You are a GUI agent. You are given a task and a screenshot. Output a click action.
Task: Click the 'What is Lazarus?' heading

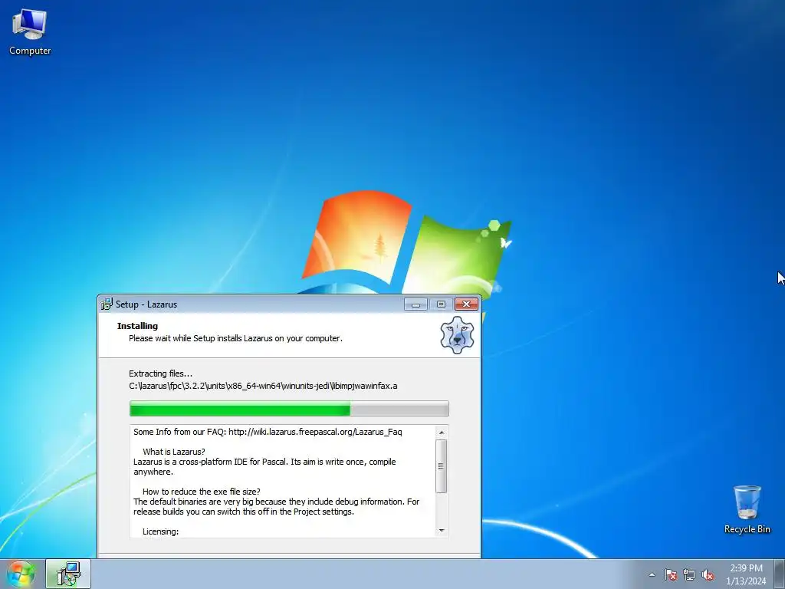(174, 452)
